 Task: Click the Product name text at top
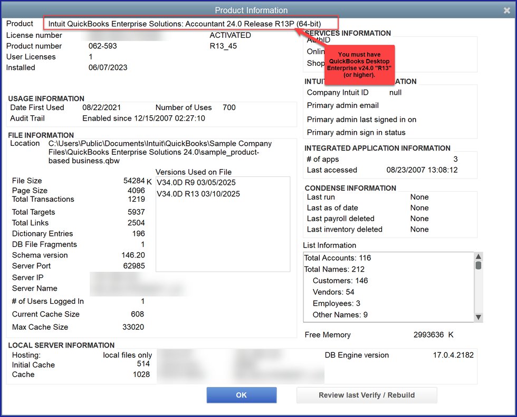(185, 24)
